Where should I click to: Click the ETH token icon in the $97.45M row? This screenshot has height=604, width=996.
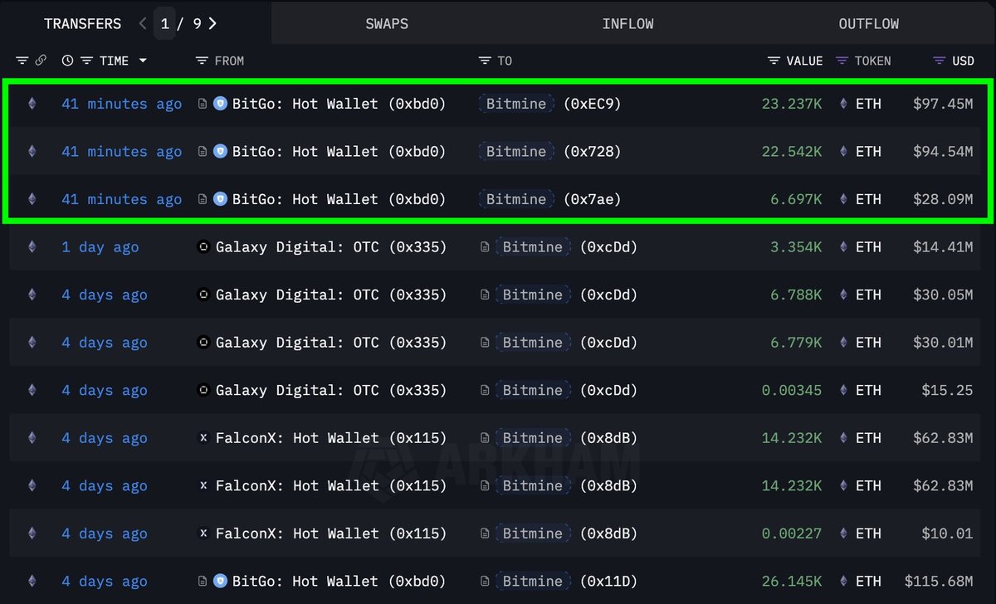click(844, 104)
